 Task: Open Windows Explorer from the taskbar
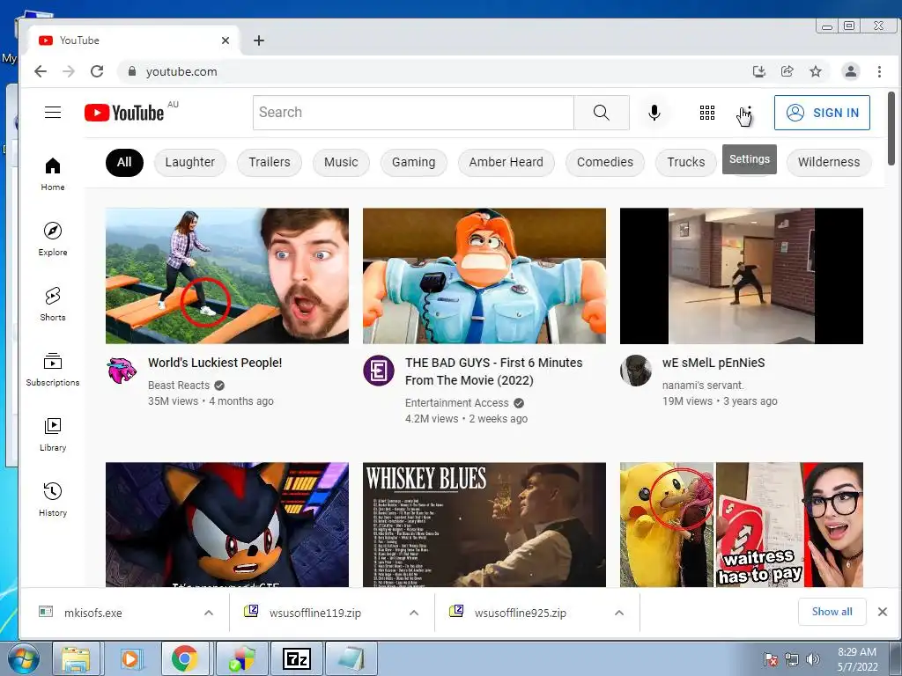[x=76, y=658]
